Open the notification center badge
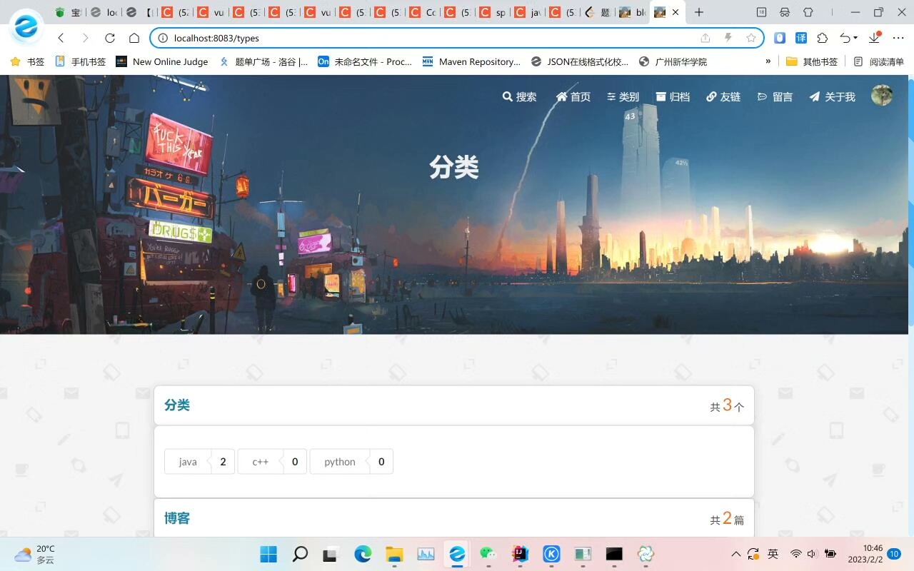This screenshot has height=571, width=914. tap(894, 554)
